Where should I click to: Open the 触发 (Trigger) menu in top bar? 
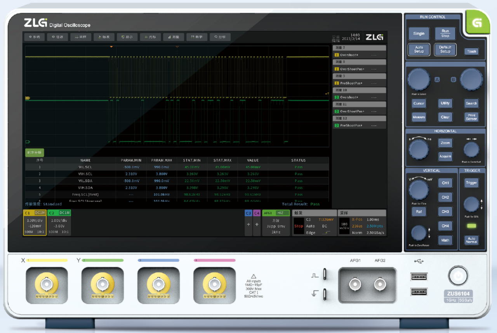pos(104,37)
